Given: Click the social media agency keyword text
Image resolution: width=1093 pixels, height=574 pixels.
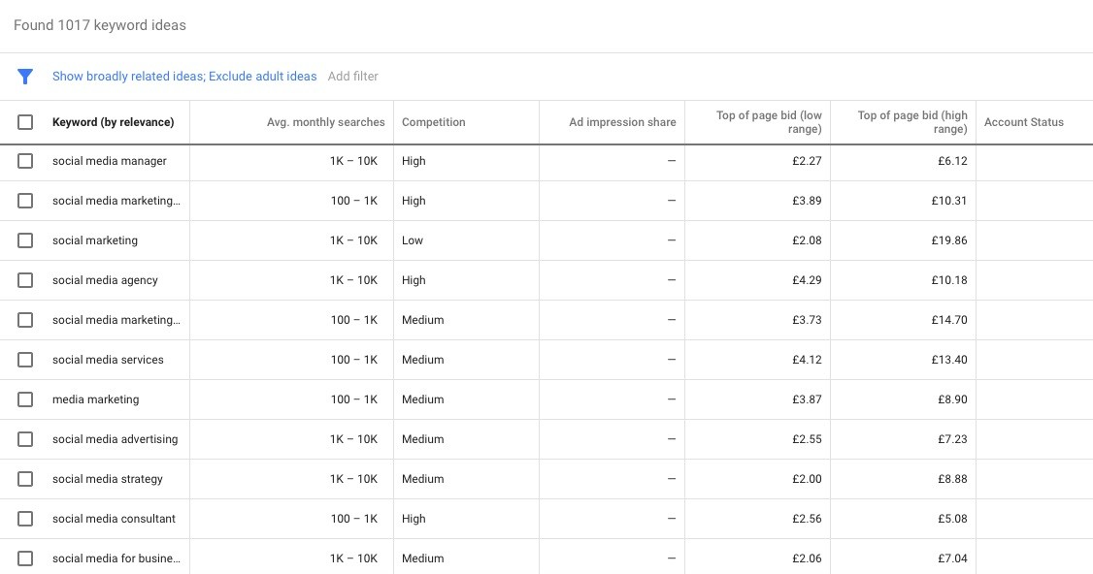Looking at the screenshot, I should 105,280.
